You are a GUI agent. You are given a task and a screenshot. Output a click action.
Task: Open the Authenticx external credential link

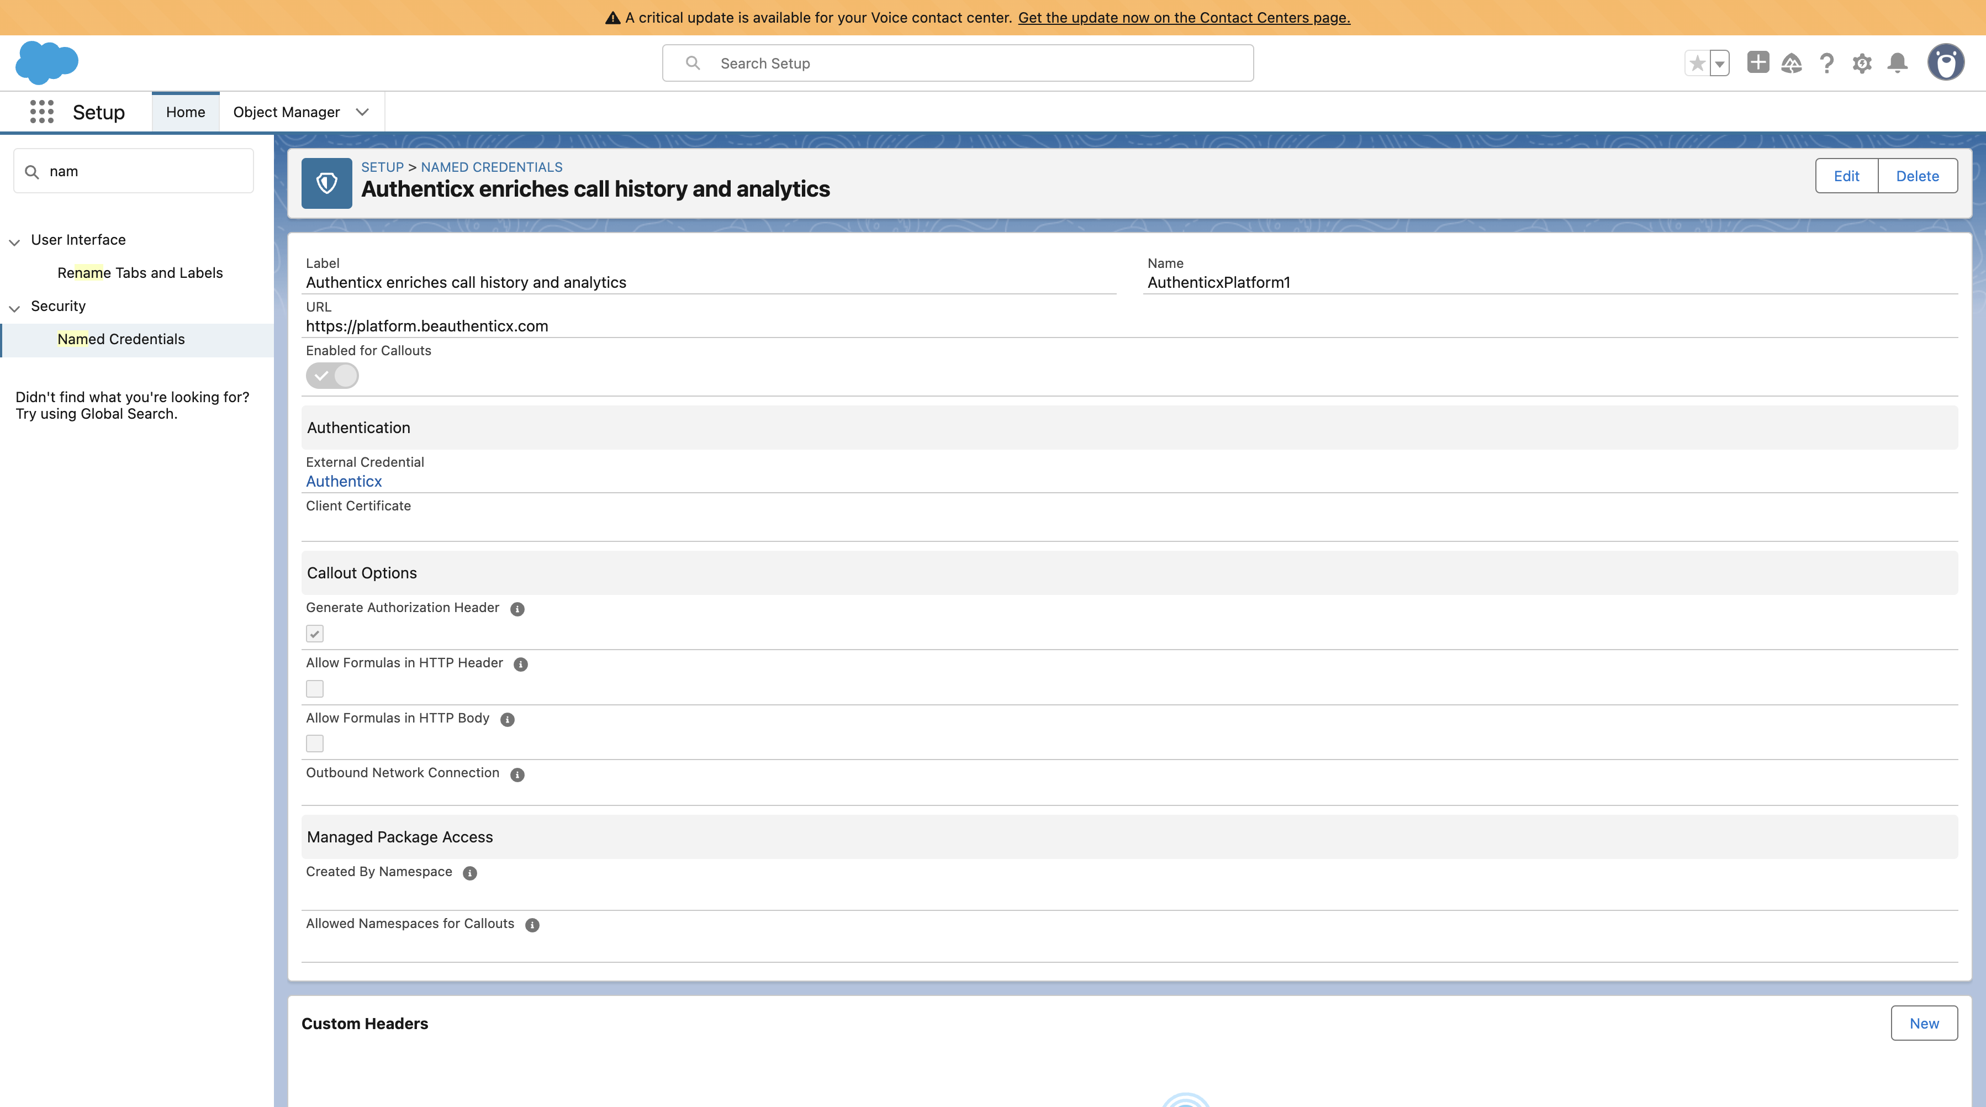pyautogui.click(x=344, y=481)
